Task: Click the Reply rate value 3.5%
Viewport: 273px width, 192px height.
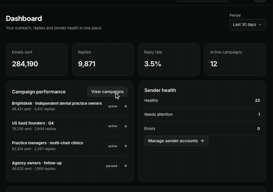Action: (153, 64)
